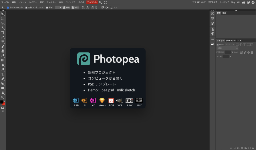The height and width of the screenshot is (150, 256).
Task: Select the Zoom magnifier tool
Action: 3,97
